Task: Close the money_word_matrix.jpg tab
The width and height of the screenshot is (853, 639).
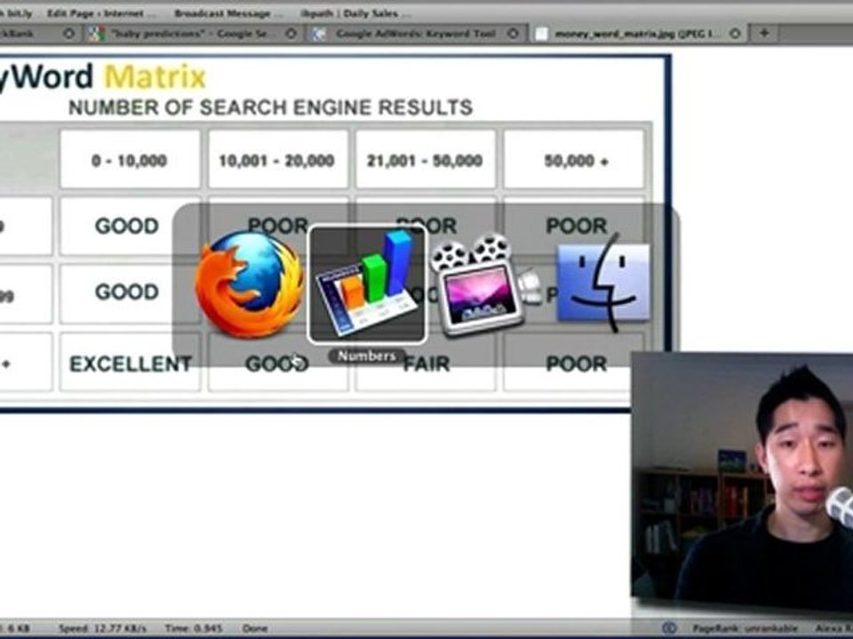Action: 735,34
